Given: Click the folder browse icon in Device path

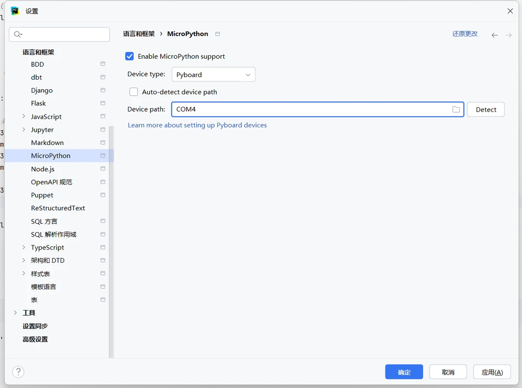Looking at the screenshot, I should click(456, 109).
